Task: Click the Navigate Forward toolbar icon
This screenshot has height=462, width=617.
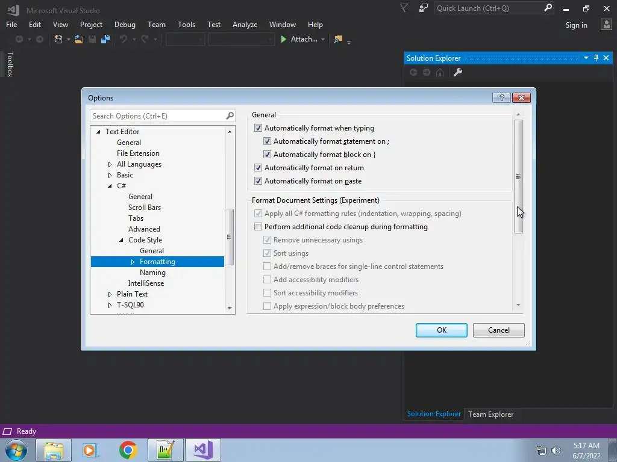Action: click(x=39, y=39)
